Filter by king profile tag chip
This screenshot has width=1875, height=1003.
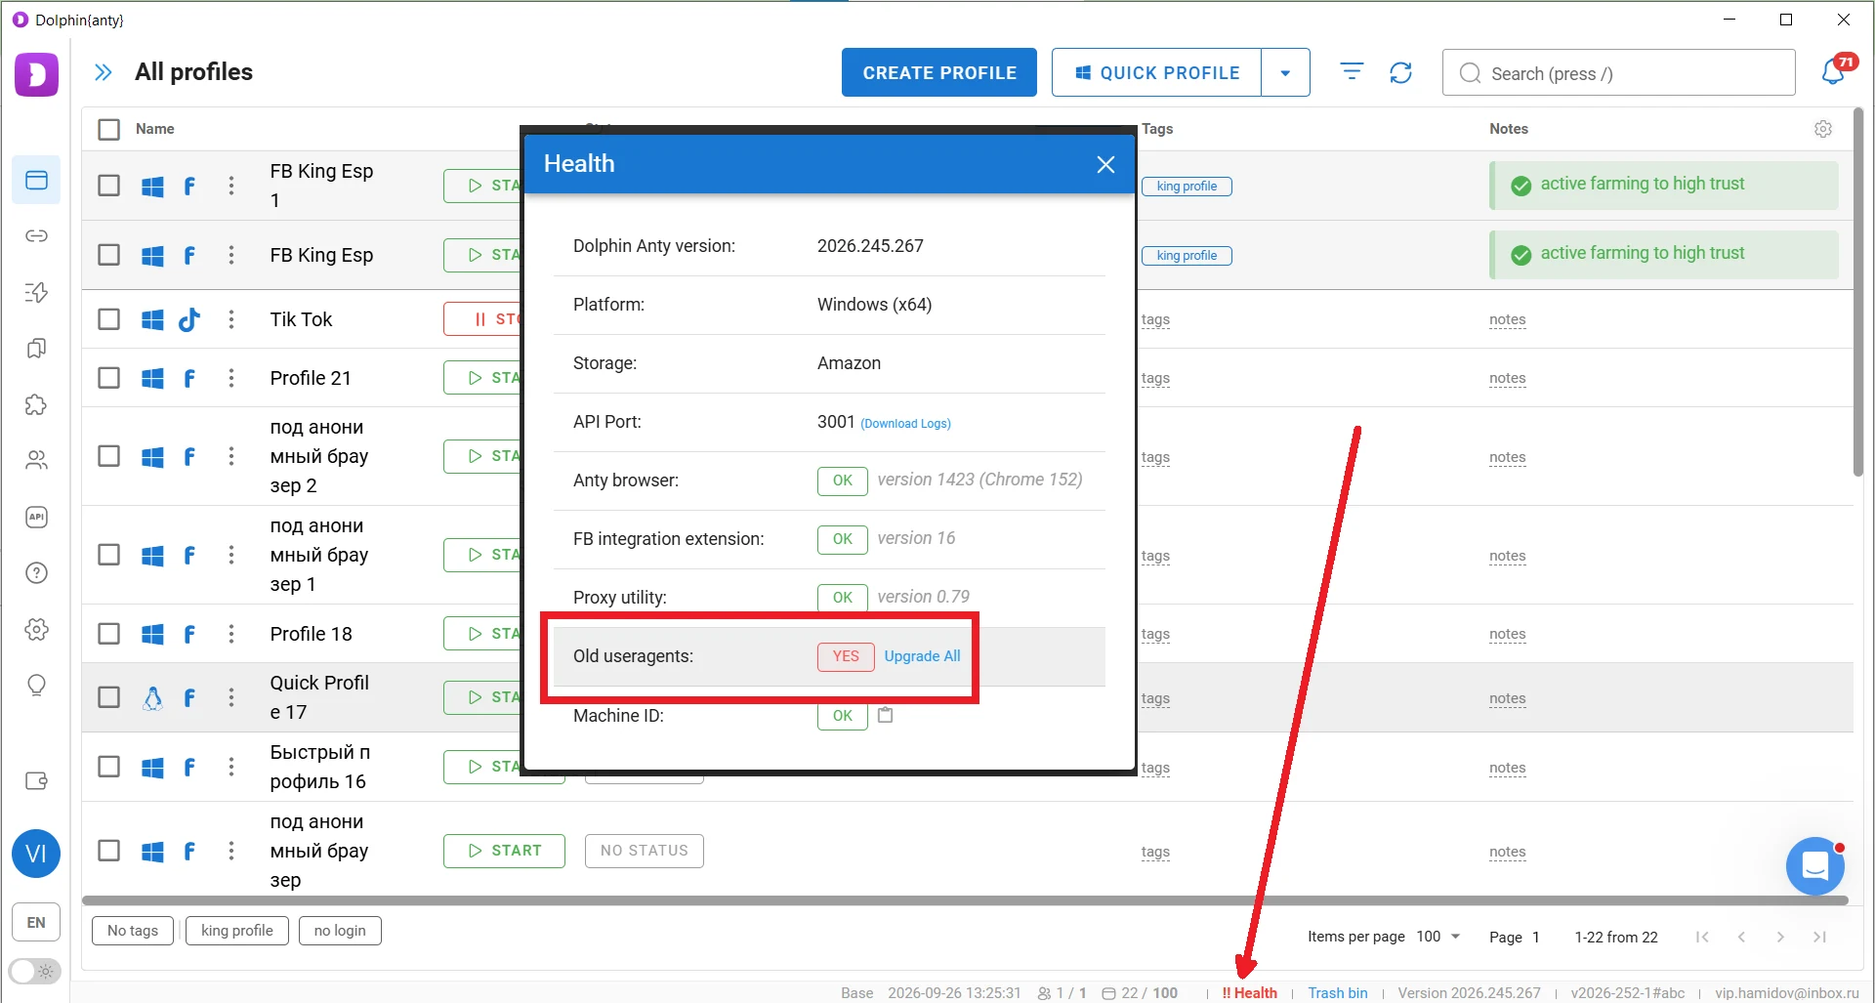237,931
